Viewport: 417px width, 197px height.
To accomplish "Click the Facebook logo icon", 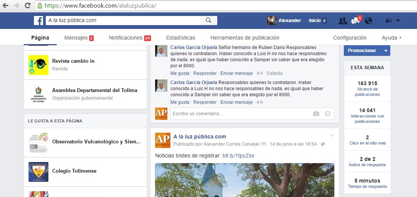I will tap(38, 21).
